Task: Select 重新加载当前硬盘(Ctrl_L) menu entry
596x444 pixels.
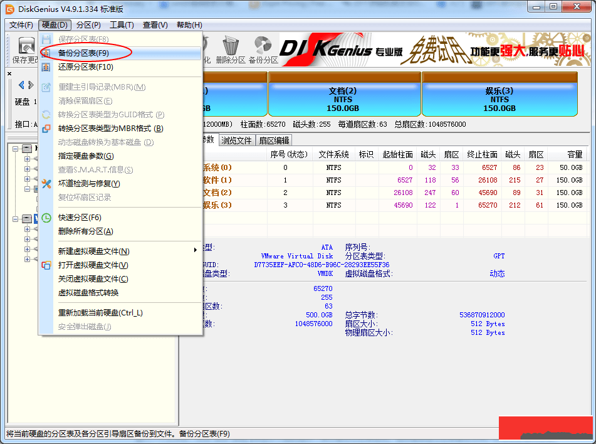Action: coord(100,313)
